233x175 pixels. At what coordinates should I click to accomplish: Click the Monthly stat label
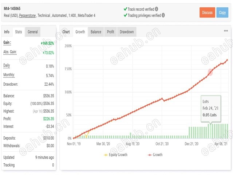coord(9,75)
